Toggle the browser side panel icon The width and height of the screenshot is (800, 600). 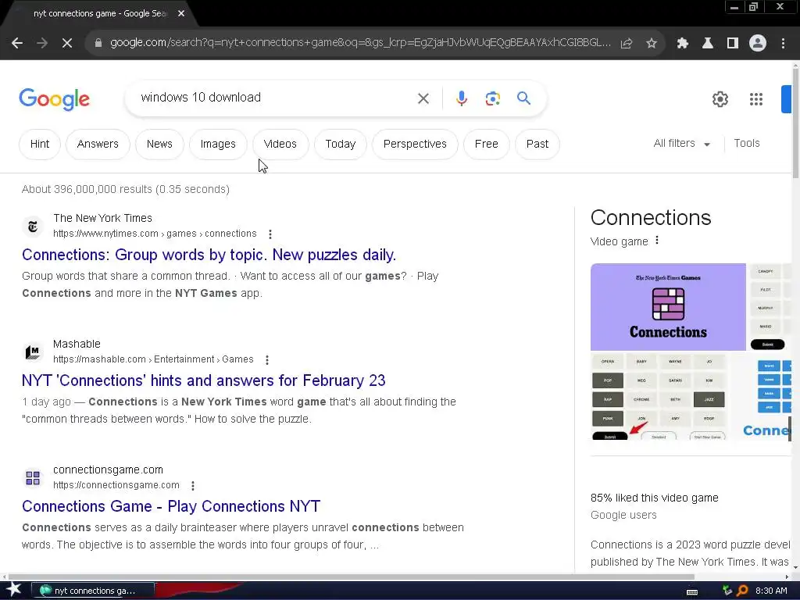tap(733, 44)
